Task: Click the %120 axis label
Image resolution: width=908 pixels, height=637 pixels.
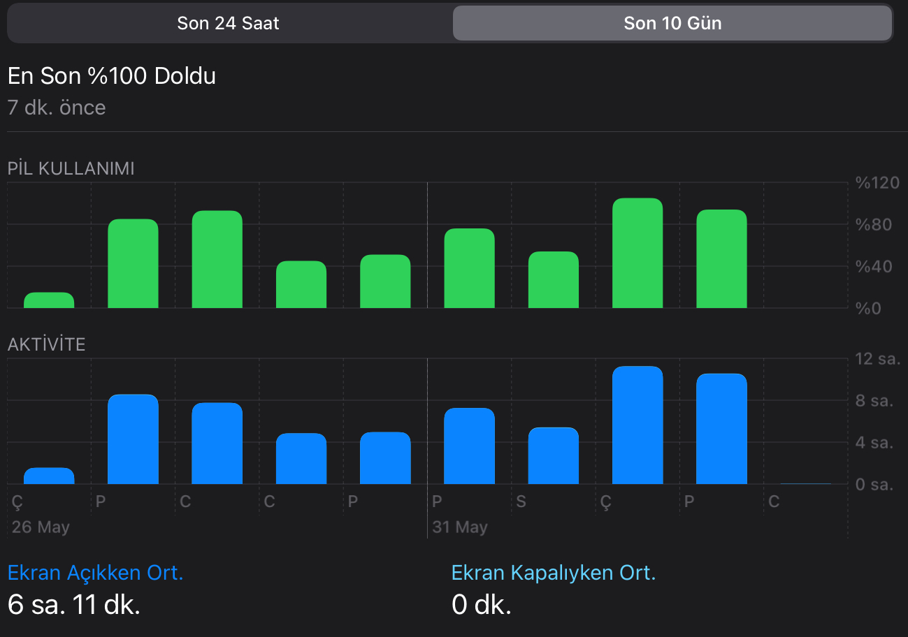Action: pos(877,183)
